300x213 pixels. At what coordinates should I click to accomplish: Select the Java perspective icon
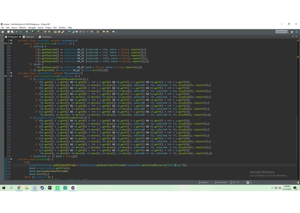point(297,31)
